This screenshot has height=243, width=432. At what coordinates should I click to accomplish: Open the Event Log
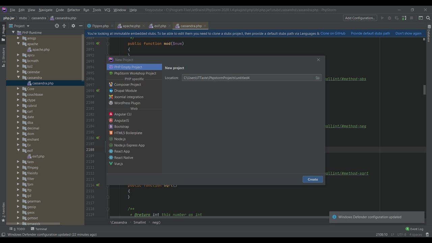414,229
